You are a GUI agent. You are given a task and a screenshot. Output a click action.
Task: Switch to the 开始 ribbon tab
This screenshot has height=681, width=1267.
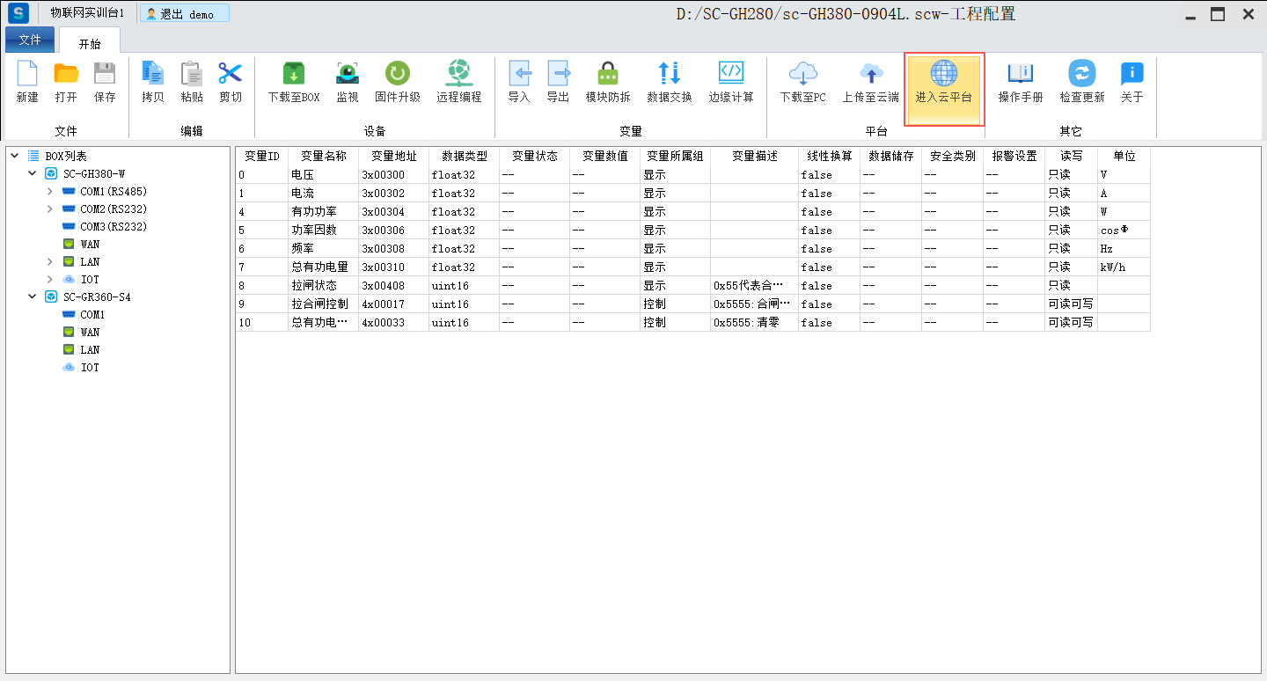pos(90,44)
